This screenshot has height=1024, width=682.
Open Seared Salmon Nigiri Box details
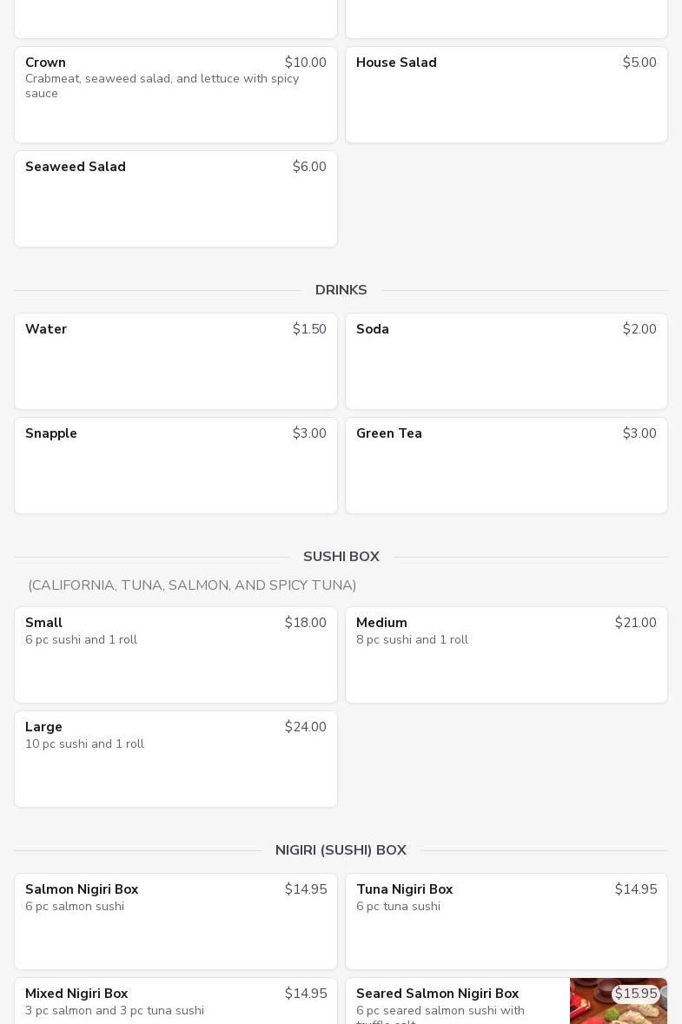pyautogui.click(x=452, y=1002)
